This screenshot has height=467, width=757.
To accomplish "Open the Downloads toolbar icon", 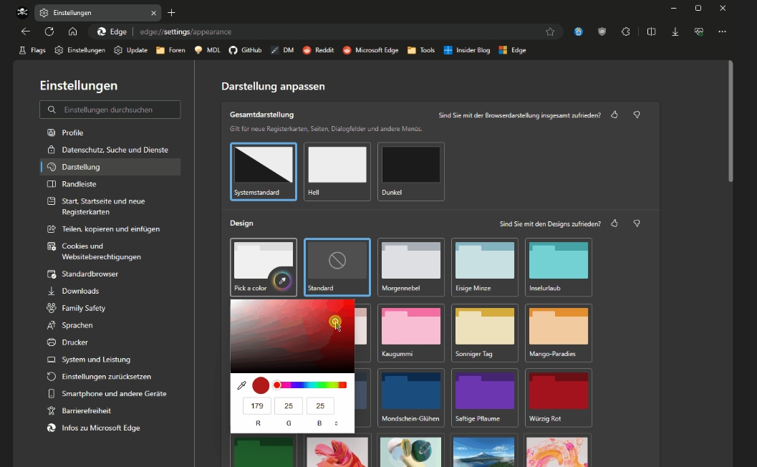I will click(675, 32).
